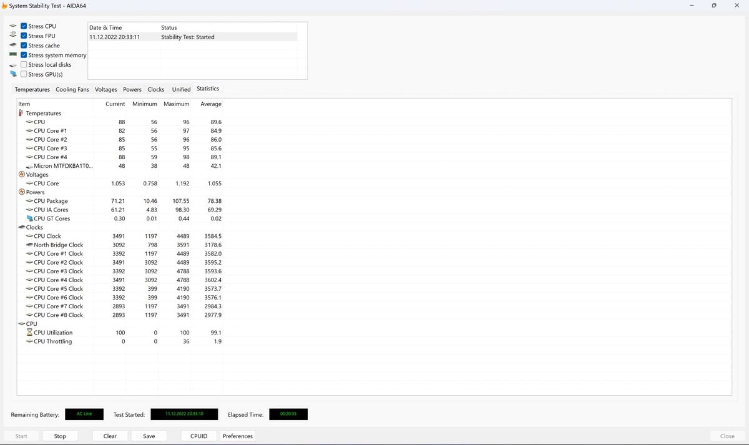
Task: Select the Voltages tab
Action: pyautogui.click(x=106, y=89)
